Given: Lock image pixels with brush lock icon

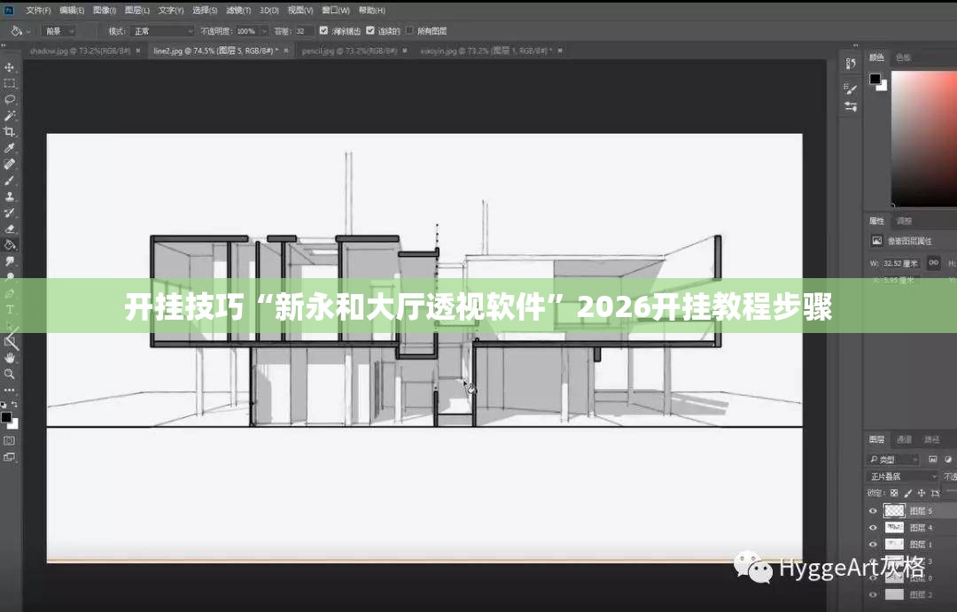Looking at the screenshot, I should click(x=908, y=492).
